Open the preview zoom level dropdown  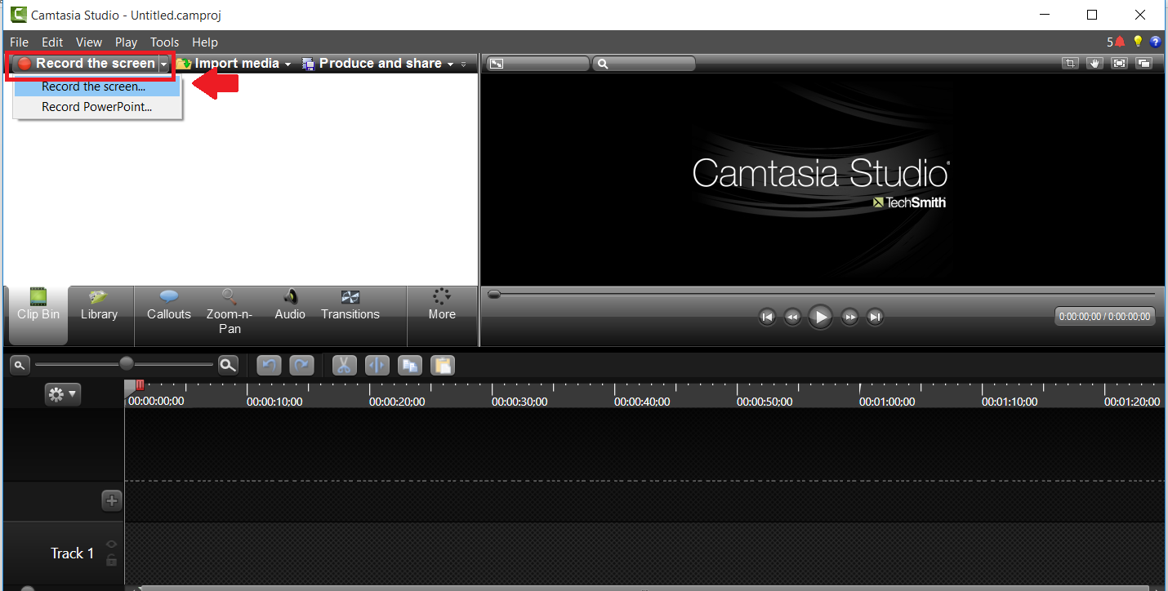tap(644, 63)
